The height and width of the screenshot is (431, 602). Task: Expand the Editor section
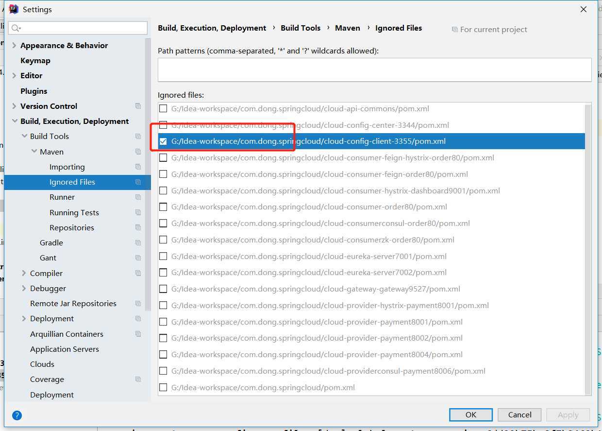pos(14,75)
